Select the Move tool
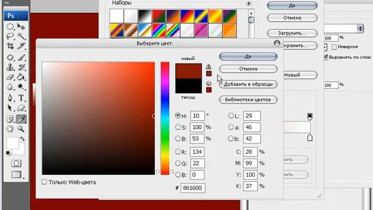373x210 pixels. pos(21,27)
